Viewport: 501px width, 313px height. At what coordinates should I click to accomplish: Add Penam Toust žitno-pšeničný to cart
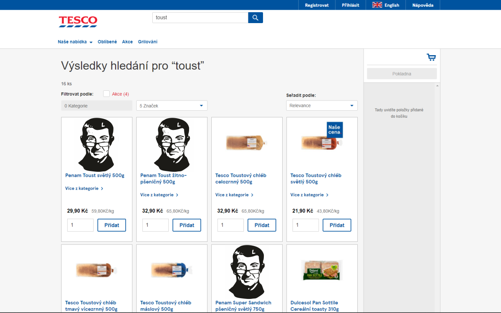[x=187, y=225]
